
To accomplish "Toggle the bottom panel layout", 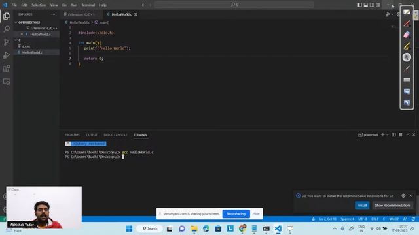I will 366,5.
